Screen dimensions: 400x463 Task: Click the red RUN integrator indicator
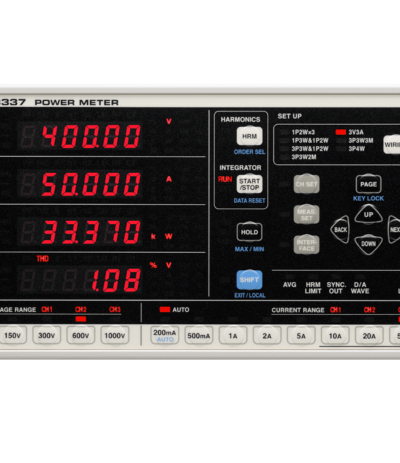tap(225, 179)
